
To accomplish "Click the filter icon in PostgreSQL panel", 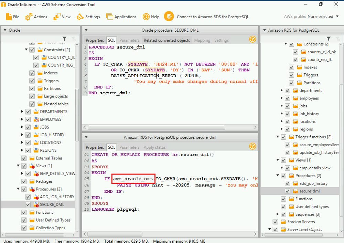I will coord(329,39).
